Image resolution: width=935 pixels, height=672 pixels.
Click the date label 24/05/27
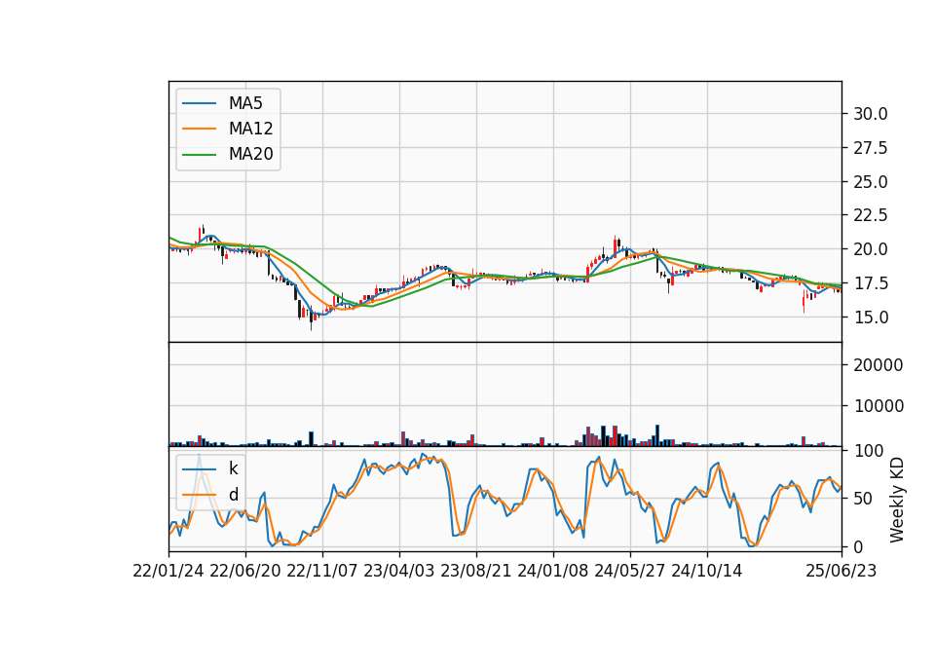click(630, 571)
